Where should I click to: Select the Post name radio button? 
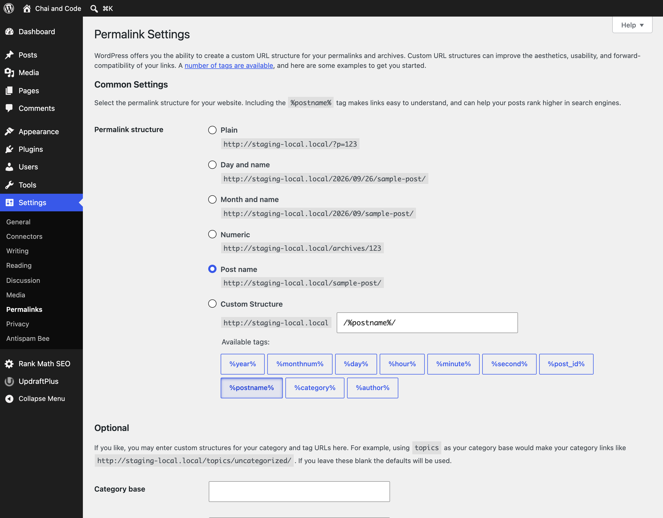point(212,269)
